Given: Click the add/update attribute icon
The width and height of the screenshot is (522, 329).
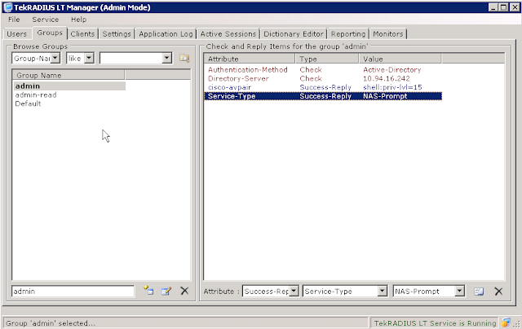Looking at the screenshot, I should click(x=479, y=292).
